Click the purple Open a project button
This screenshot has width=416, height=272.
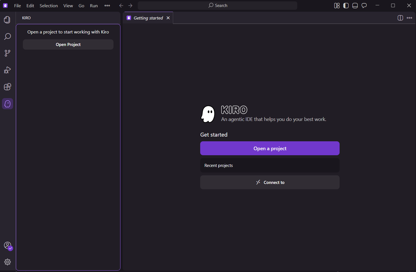[x=270, y=148]
